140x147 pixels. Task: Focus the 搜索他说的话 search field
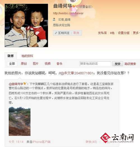click(95, 64)
